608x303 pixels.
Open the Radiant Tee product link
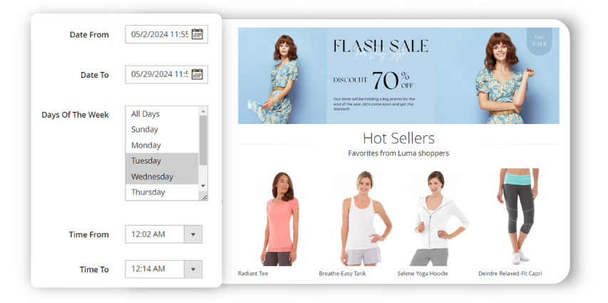click(x=253, y=274)
